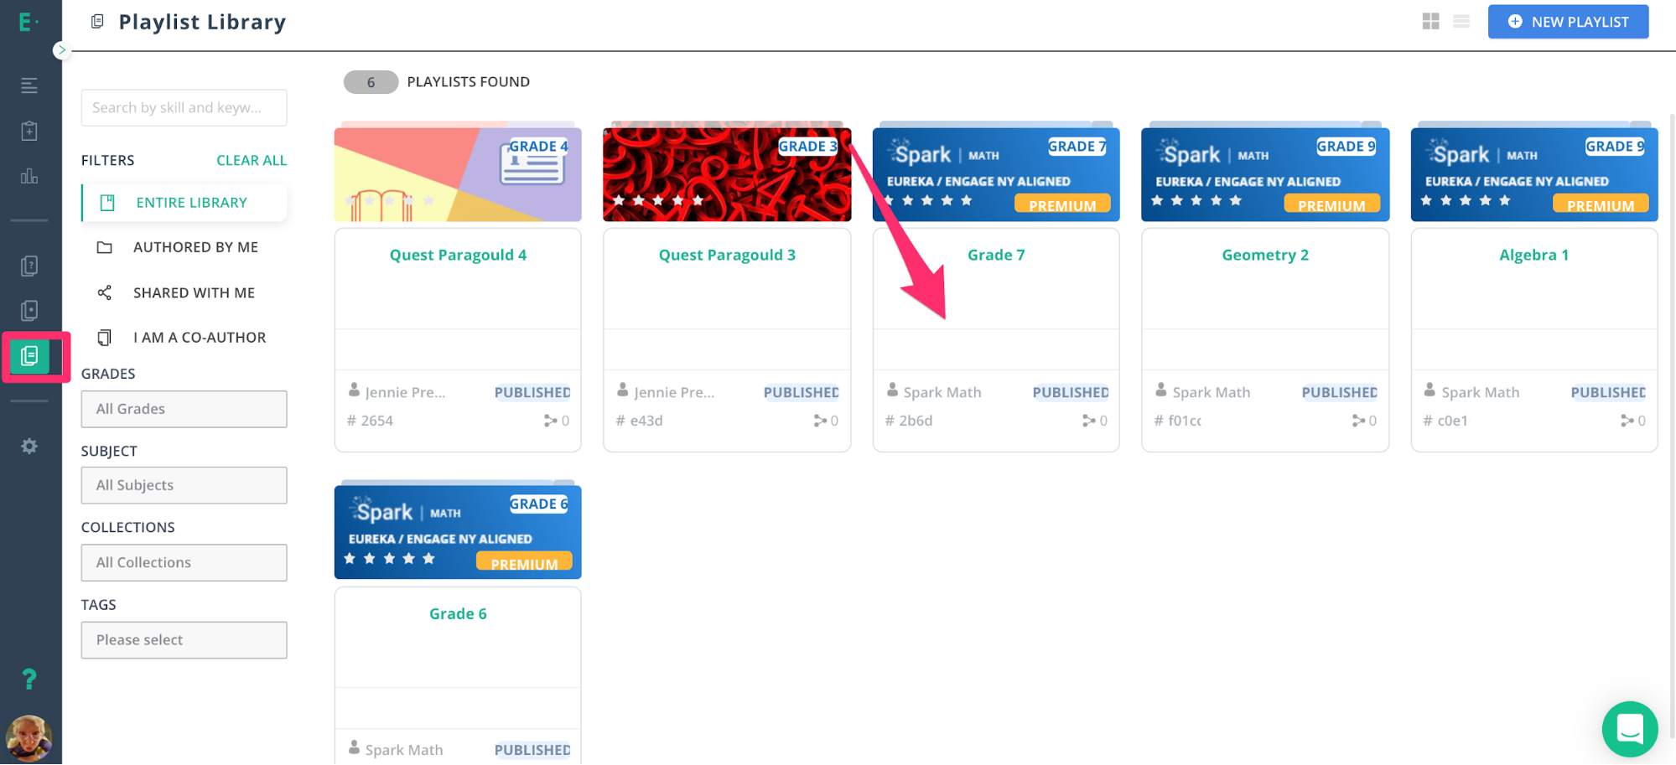Click the share count icon on Algebra 1
The width and height of the screenshot is (1676, 765).
[1627, 421]
